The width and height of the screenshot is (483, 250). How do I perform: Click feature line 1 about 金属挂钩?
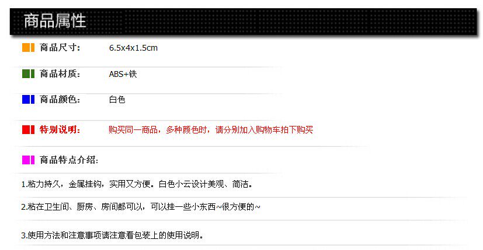click(137, 184)
